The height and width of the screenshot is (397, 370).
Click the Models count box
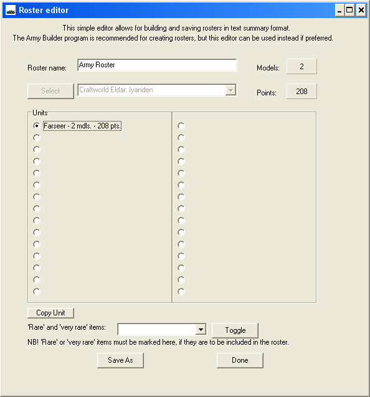(301, 66)
